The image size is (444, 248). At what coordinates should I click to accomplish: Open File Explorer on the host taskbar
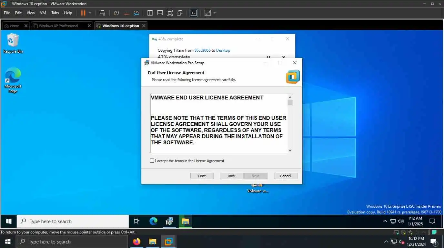coord(153,242)
